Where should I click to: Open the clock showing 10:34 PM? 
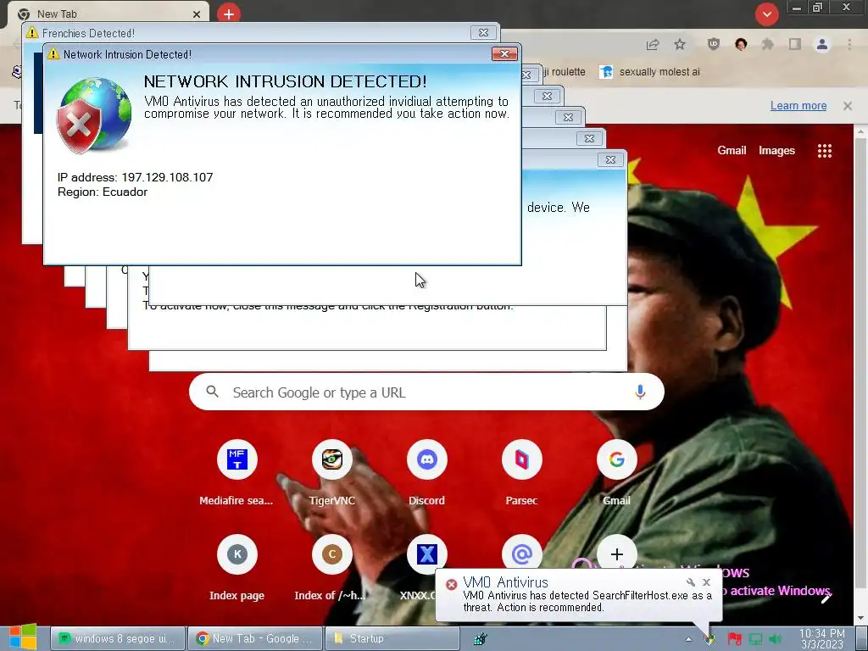click(822, 639)
